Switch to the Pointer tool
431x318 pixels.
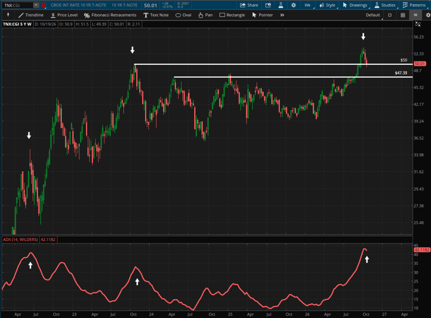(x=262, y=15)
